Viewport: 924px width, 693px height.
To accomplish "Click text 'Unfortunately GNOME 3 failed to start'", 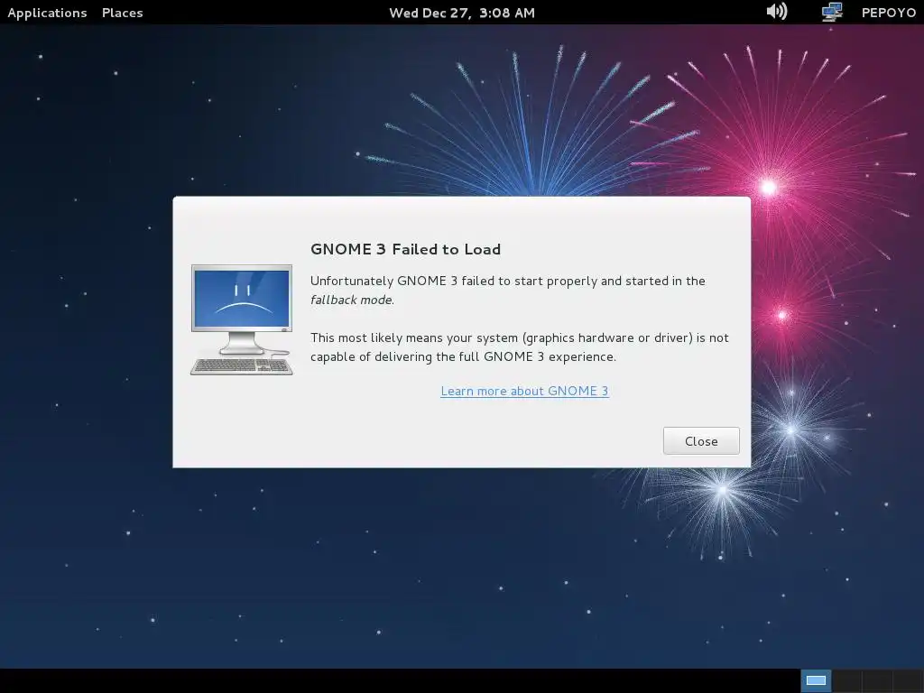I will click(427, 282).
